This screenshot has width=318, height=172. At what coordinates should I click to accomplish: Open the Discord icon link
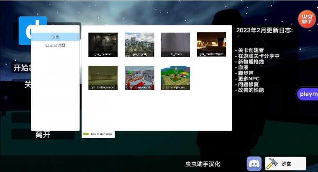click(x=254, y=164)
